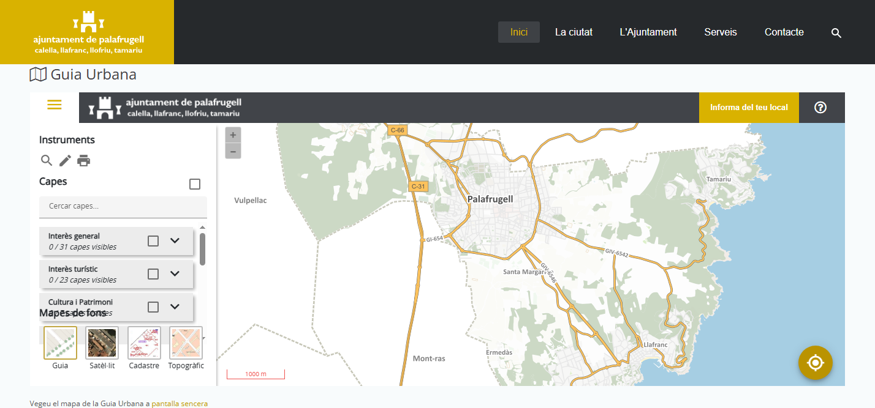This screenshot has width=875, height=408.
Task: Open the help question mark icon
Action: [x=820, y=108]
